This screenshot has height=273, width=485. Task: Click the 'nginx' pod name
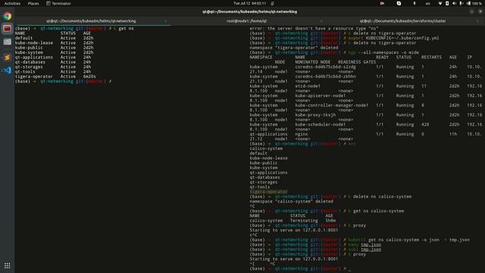pos(302,134)
